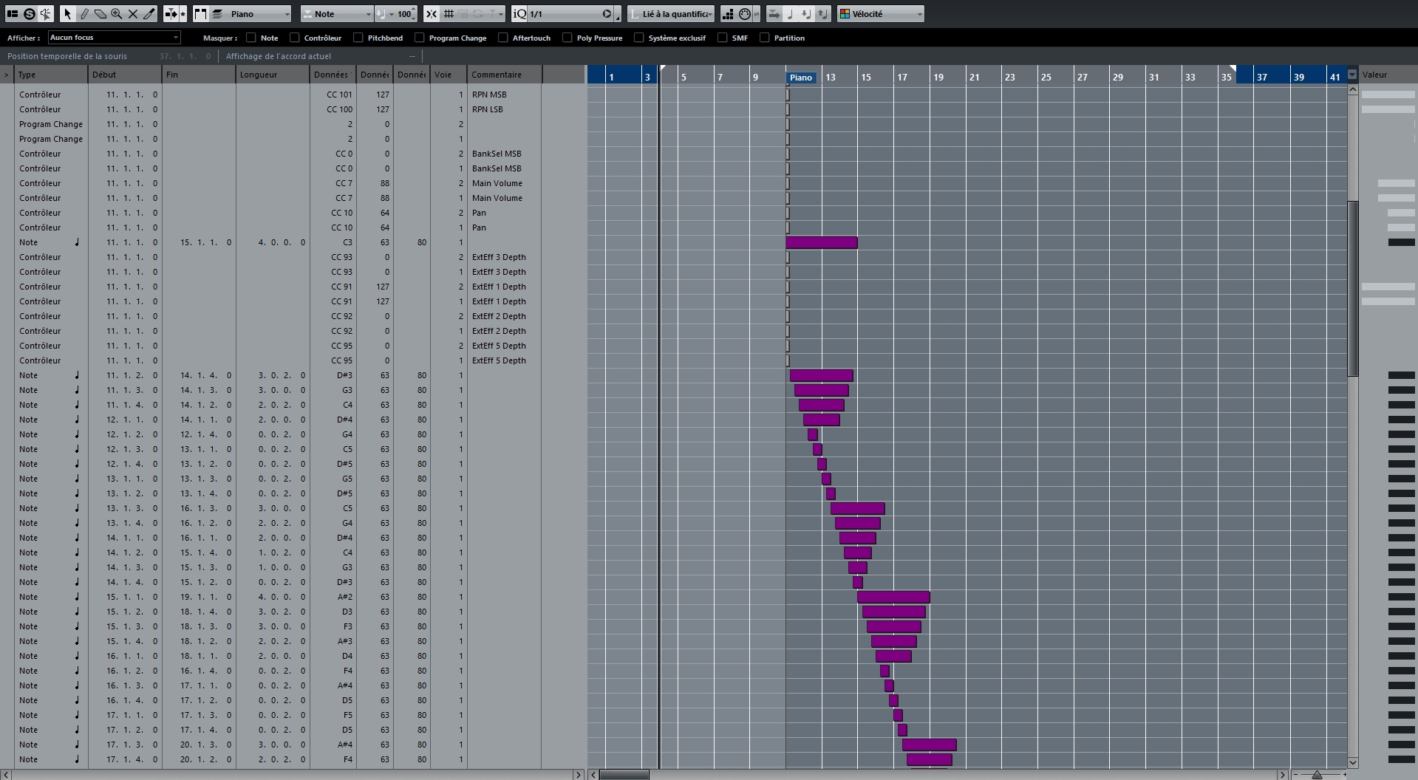The width and height of the screenshot is (1418, 780).
Task: Toggle Record Pitch note icon
Action: coord(790,13)
